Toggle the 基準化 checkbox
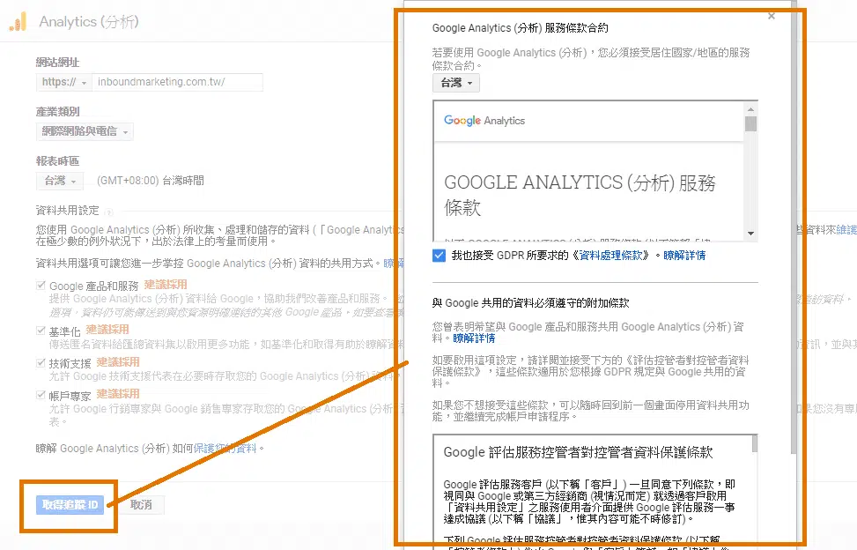857x550 pixels. coord(41,331)
